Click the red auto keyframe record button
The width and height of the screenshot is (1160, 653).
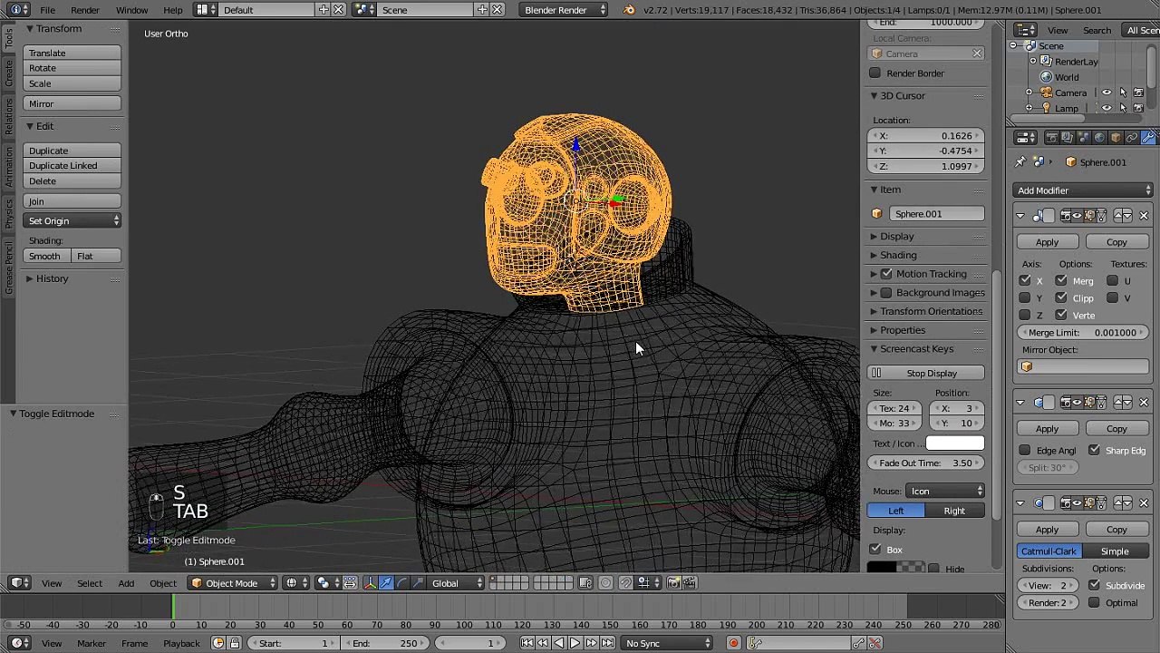[x=733, y=643]
